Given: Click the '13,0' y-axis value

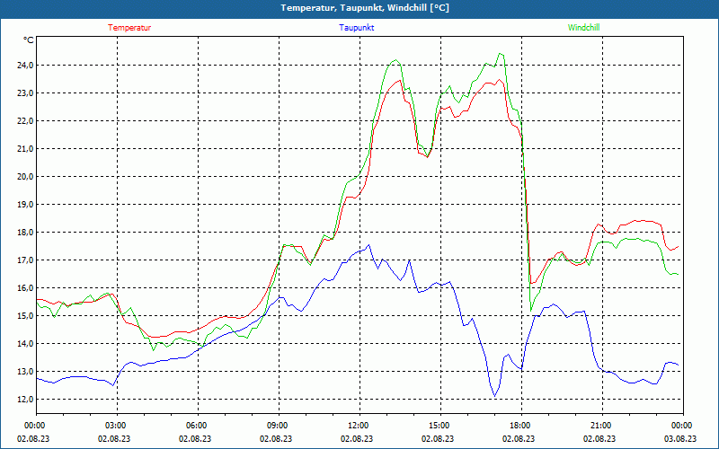Looking at the screenshot, I should (x=25, y=371).
